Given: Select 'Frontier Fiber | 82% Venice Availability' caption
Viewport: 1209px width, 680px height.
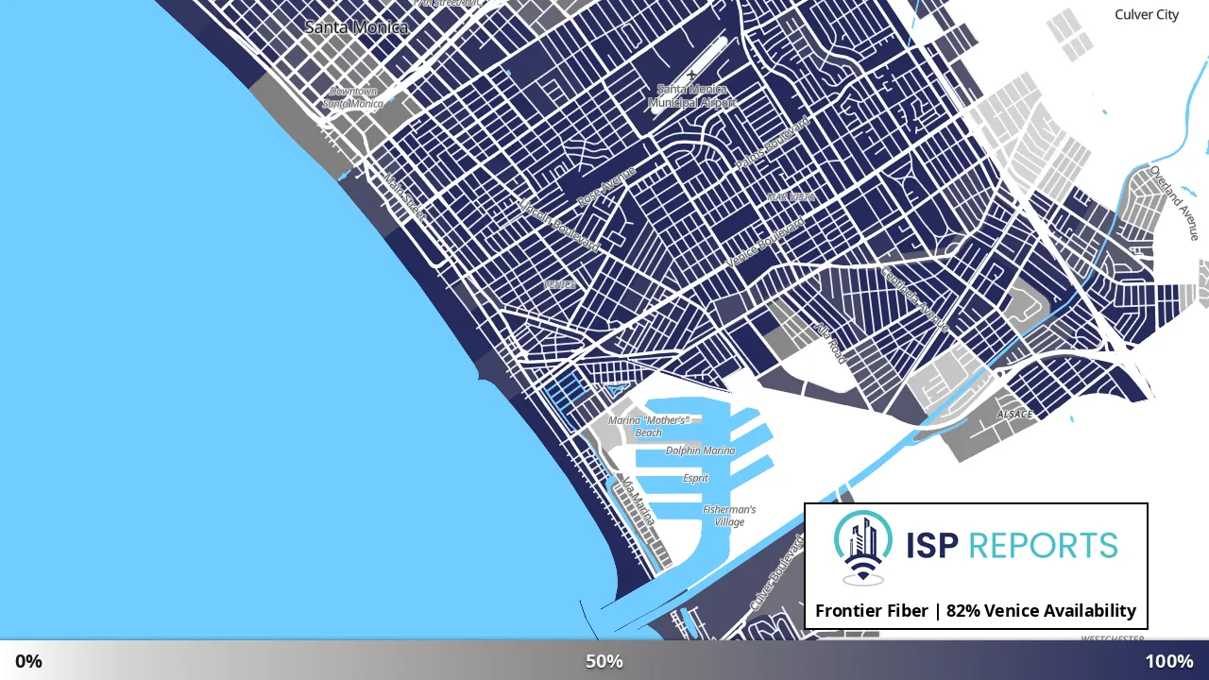Looking at the screenshot, I should click(x=976, y=611).
